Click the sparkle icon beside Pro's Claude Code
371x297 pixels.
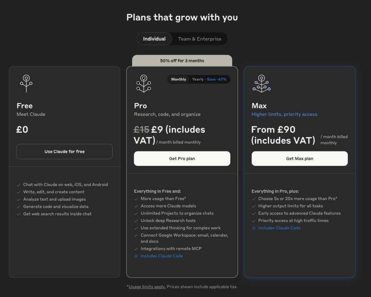[x=136, y=256]
